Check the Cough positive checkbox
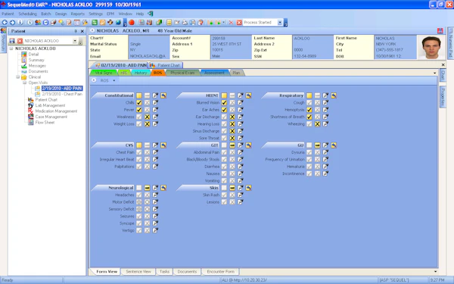 click(309, 102)
